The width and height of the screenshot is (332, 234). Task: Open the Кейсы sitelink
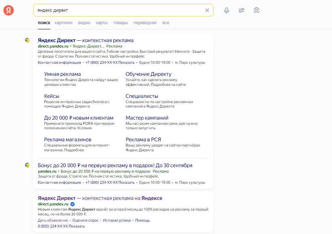[x=52, y=96]
